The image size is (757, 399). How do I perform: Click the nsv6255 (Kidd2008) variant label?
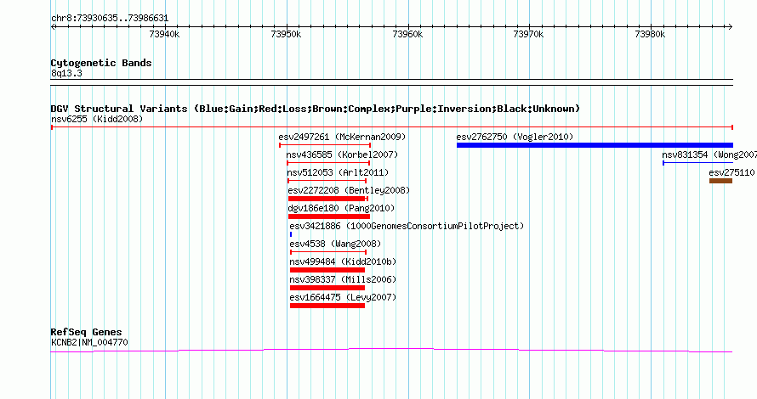click(x=97, y=119)
